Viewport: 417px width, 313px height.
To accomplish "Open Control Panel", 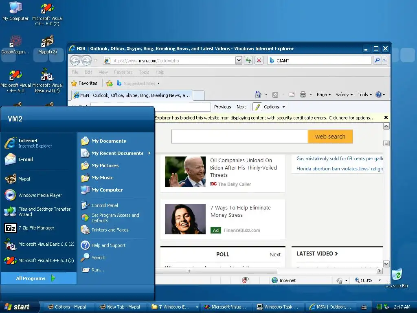I will pos(116,205).
